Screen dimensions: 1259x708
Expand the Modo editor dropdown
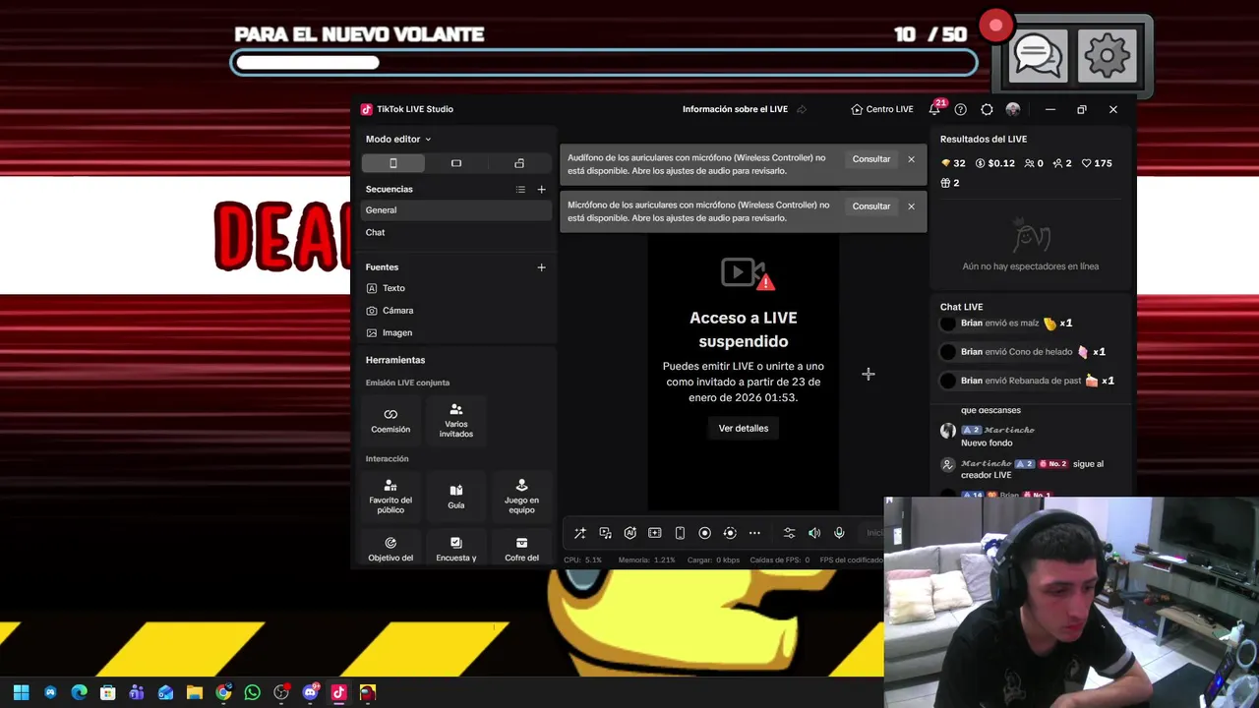point(398,139)
